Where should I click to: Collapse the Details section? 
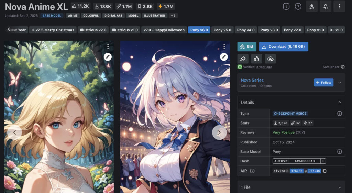(339, 103)
